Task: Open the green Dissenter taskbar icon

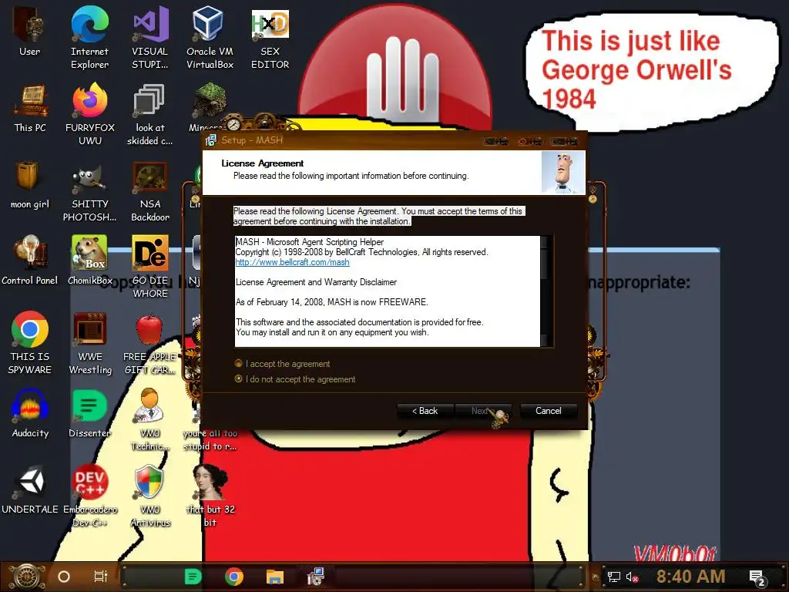Action: 193,577
